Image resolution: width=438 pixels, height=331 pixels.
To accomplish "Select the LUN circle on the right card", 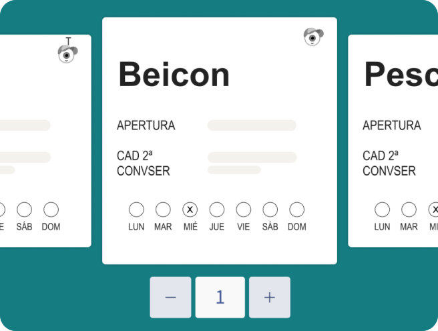I will pyautogui.click(x=382, y=210).
